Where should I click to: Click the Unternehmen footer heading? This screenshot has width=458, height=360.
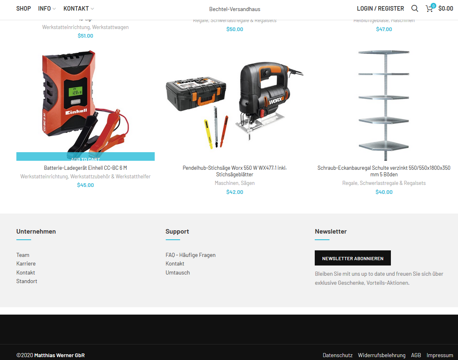coord(36,232)
